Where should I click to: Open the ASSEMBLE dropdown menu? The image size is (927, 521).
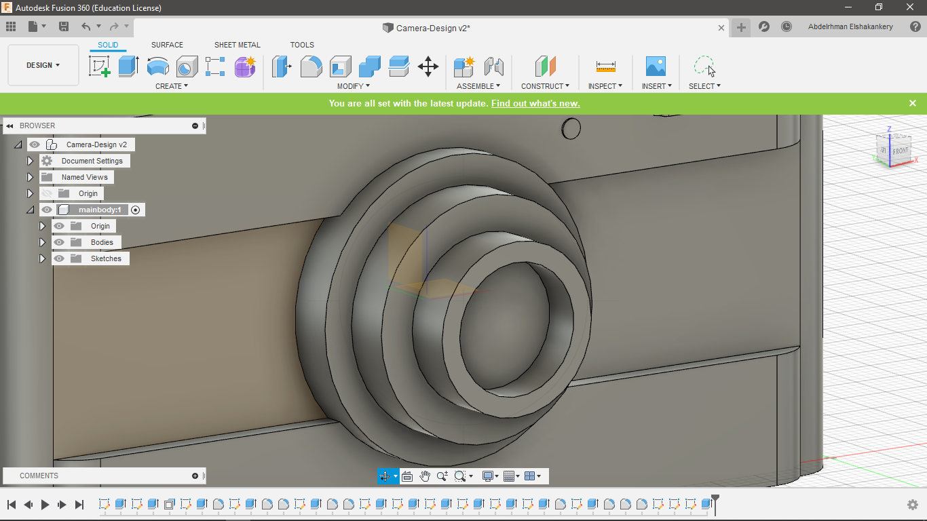tap(478, 86)
